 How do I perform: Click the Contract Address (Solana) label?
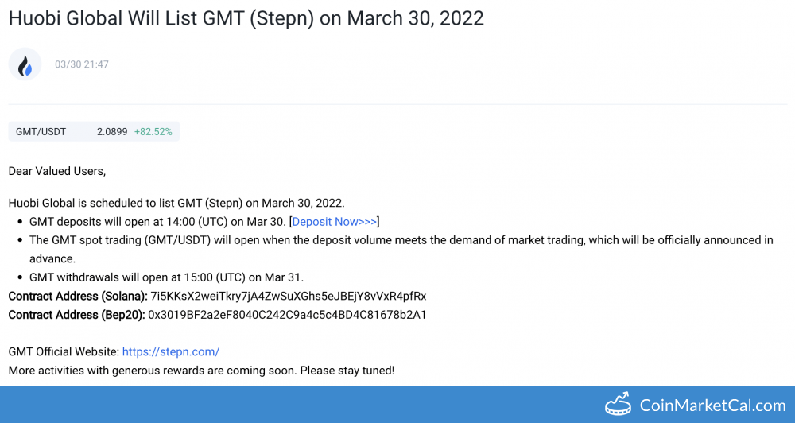(x=78, y=297)
